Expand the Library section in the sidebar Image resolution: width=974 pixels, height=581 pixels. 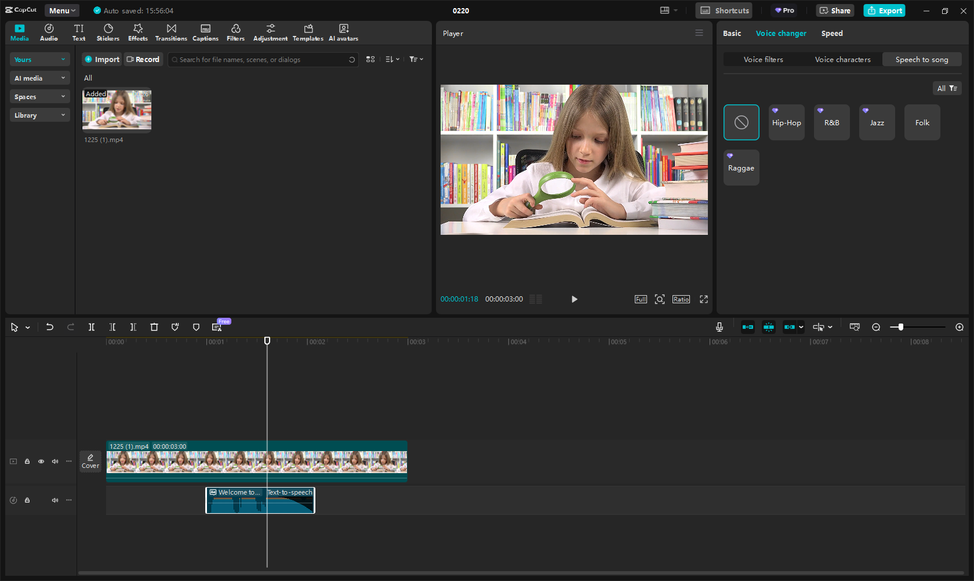click(x=39, y=115)
